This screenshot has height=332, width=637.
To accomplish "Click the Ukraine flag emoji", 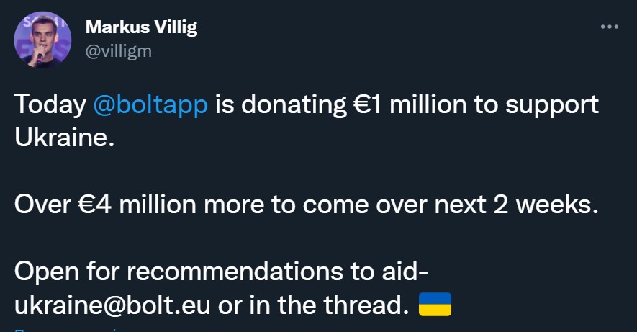I will click(x=435, y=305).
